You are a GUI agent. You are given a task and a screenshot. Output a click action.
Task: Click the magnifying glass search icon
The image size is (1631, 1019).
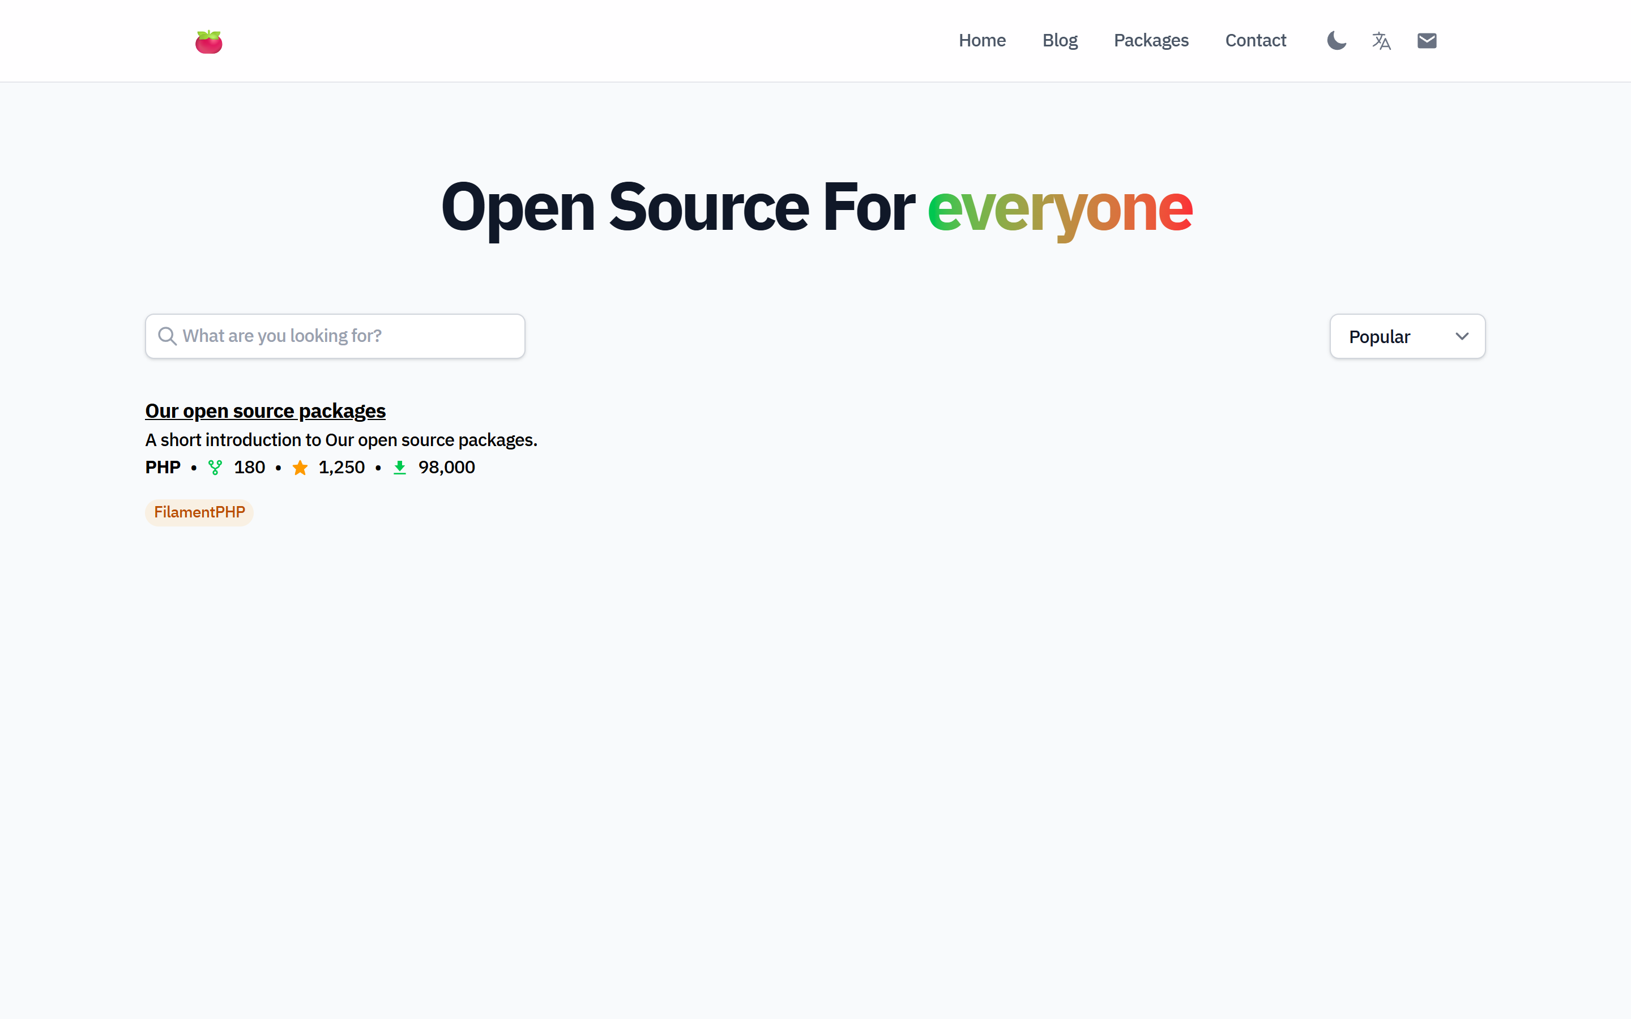coord(167,336)
